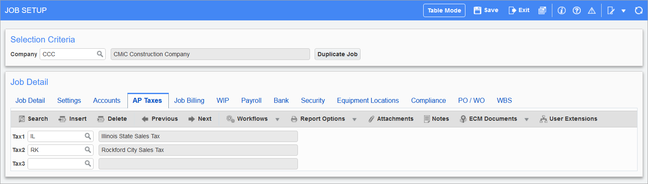Click the User Extensions label
Image resolution: width=648 pixels, height=184 pixels.
click(x=573, y=119)
